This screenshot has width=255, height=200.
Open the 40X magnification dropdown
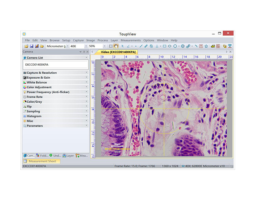click(x=86, y=46)
